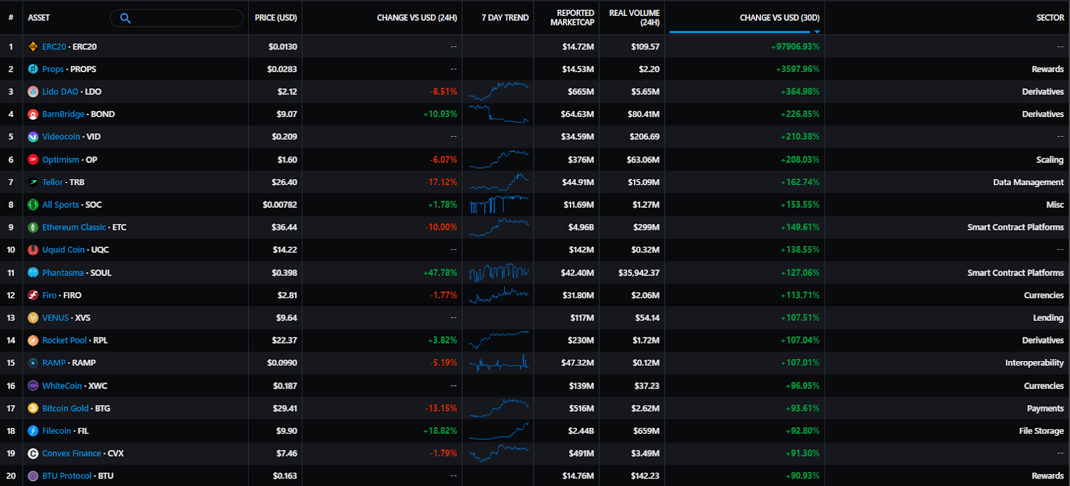Open the All Sports asset link
Image resolution: width=1070 pixels, height=486 pixels.
pos(60,205)
